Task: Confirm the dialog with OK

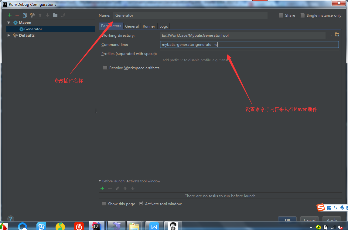Action: pos(287,219)
